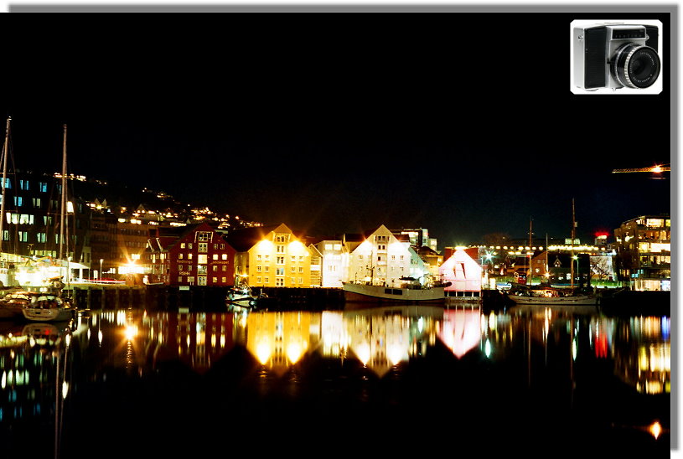Image resolution: width=683 pixels, height=459 pixels.
Task: Click the camera thumbnail in the corner
Action: pos(616,56)
